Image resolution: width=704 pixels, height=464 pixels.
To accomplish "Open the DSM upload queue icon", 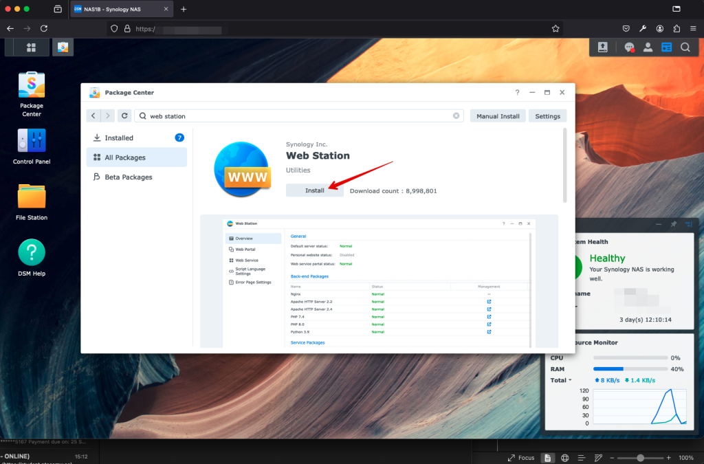I will click(602, 47).
